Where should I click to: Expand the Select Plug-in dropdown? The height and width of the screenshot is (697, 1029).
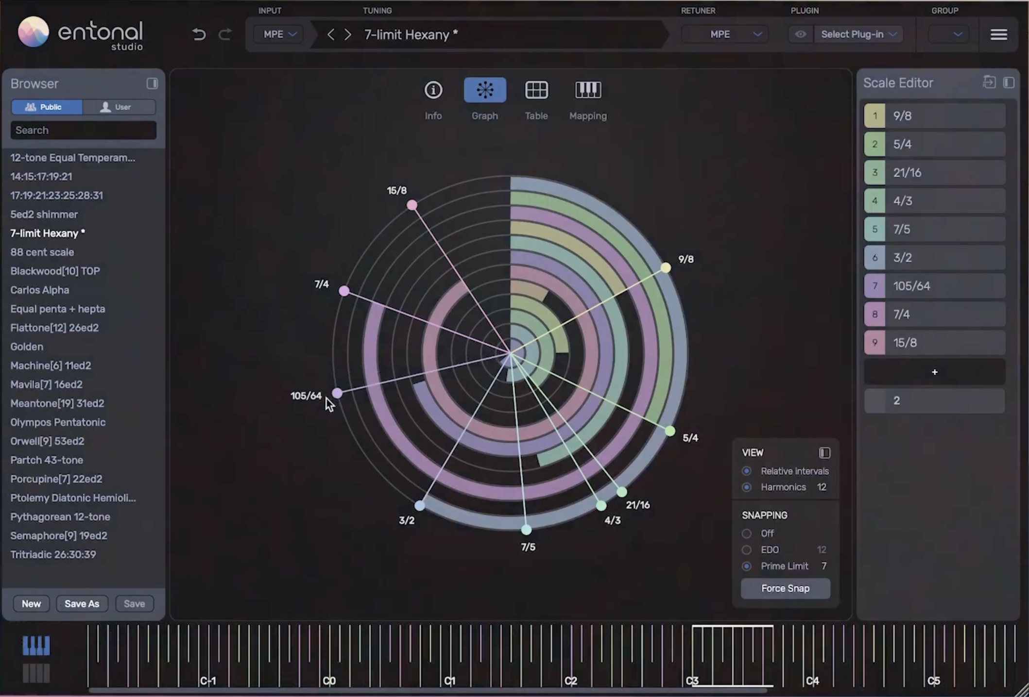(858, 34)
